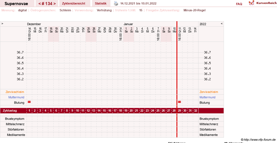
Task: Click the left Muttermund label
Action: point(16,97)
